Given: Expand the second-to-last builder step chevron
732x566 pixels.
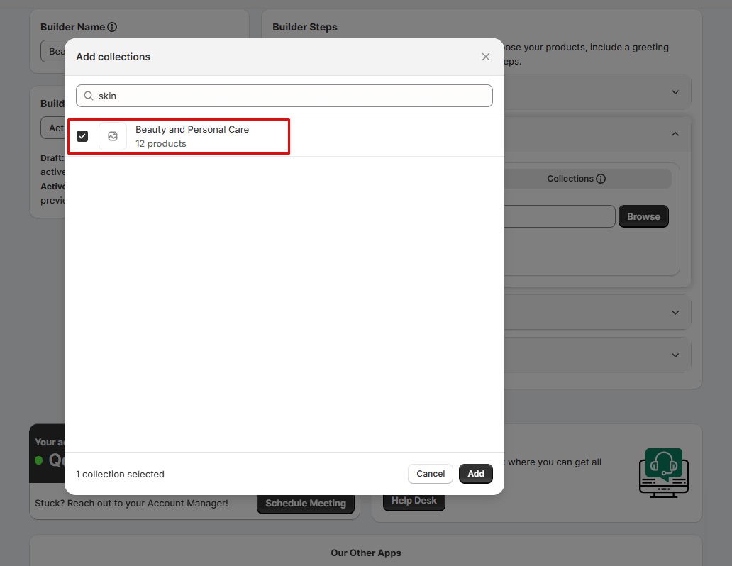Looking at the screenshot, I should point(675,313).
